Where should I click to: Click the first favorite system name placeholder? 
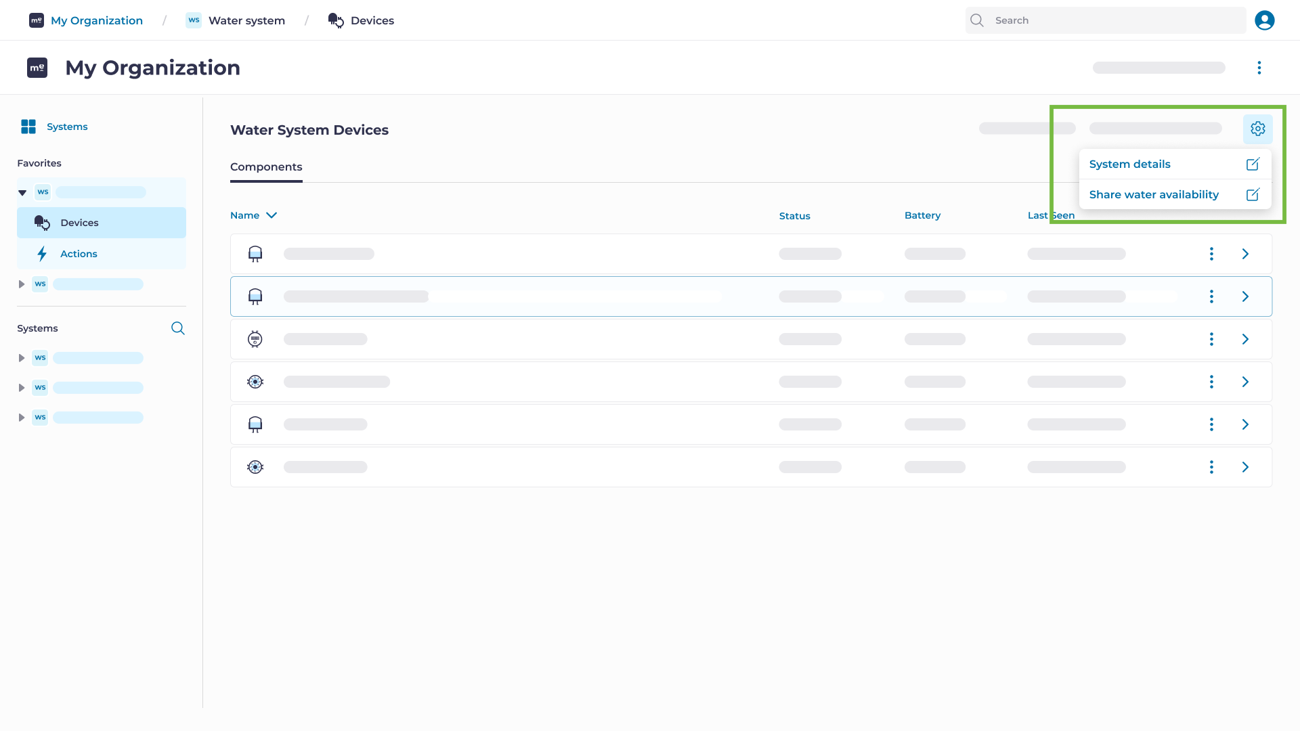(x=101, y=192)
